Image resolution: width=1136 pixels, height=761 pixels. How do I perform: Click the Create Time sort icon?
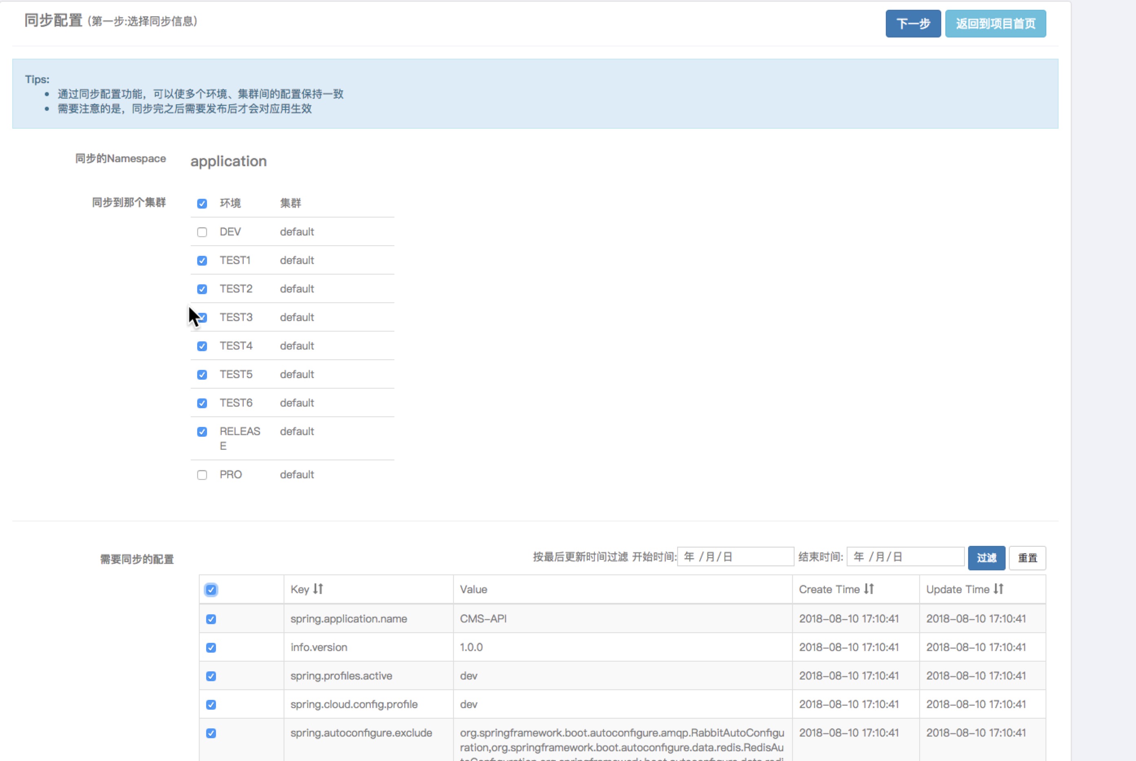click(x=869, y=589)
